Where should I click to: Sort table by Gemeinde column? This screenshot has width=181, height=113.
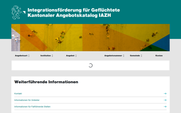click(136, 55)
